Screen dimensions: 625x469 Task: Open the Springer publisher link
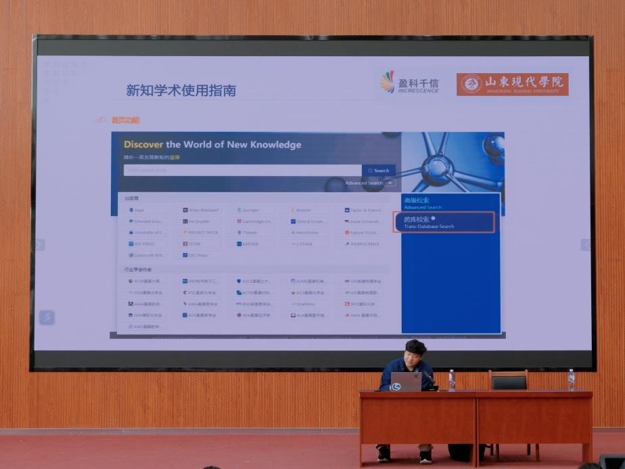[x=249, y=210]
